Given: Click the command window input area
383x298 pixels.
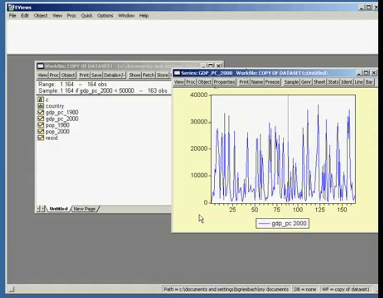Looking at the screenshot, I should coord(192,36).
